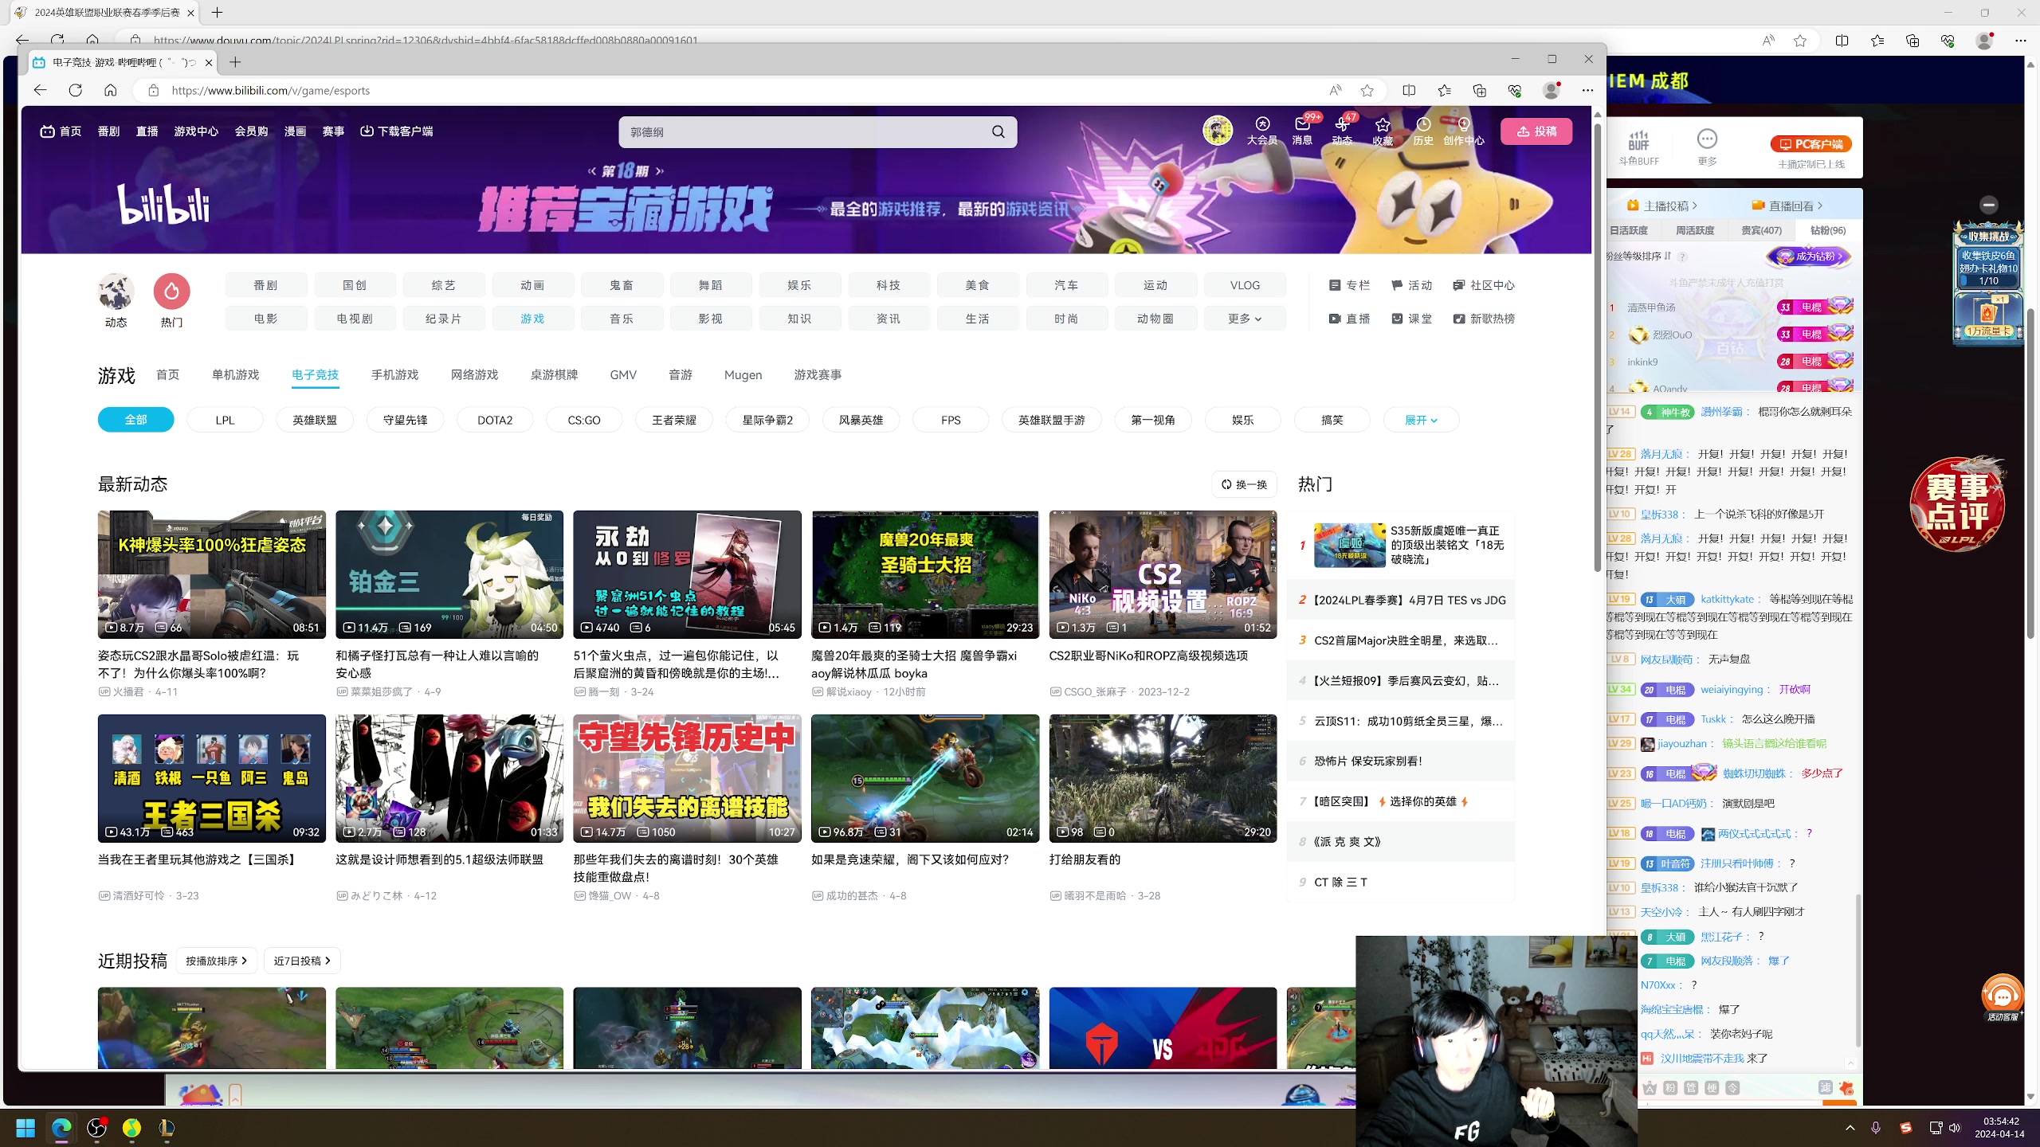Select the 第一视角 filter pill
2040x1147 pixels.
pyautogui.click(x=1153, y=420)
